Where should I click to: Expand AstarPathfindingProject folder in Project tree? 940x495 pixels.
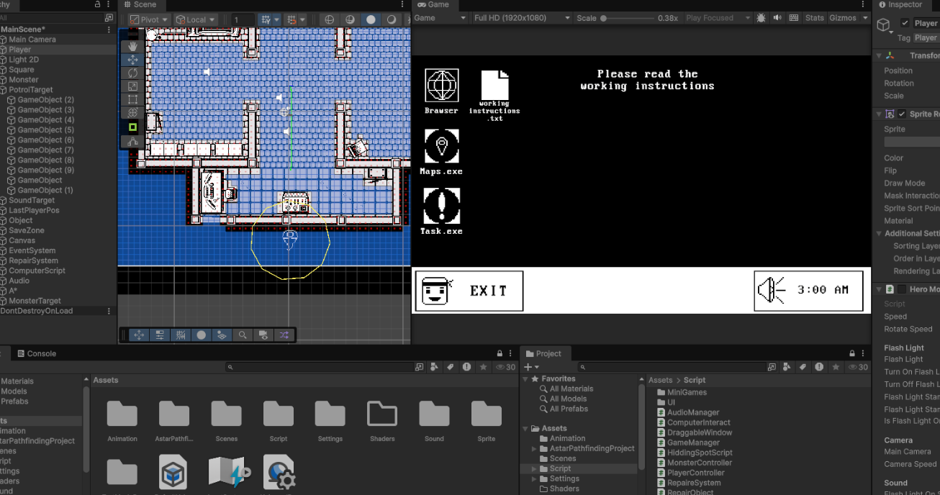coord(534,448)
